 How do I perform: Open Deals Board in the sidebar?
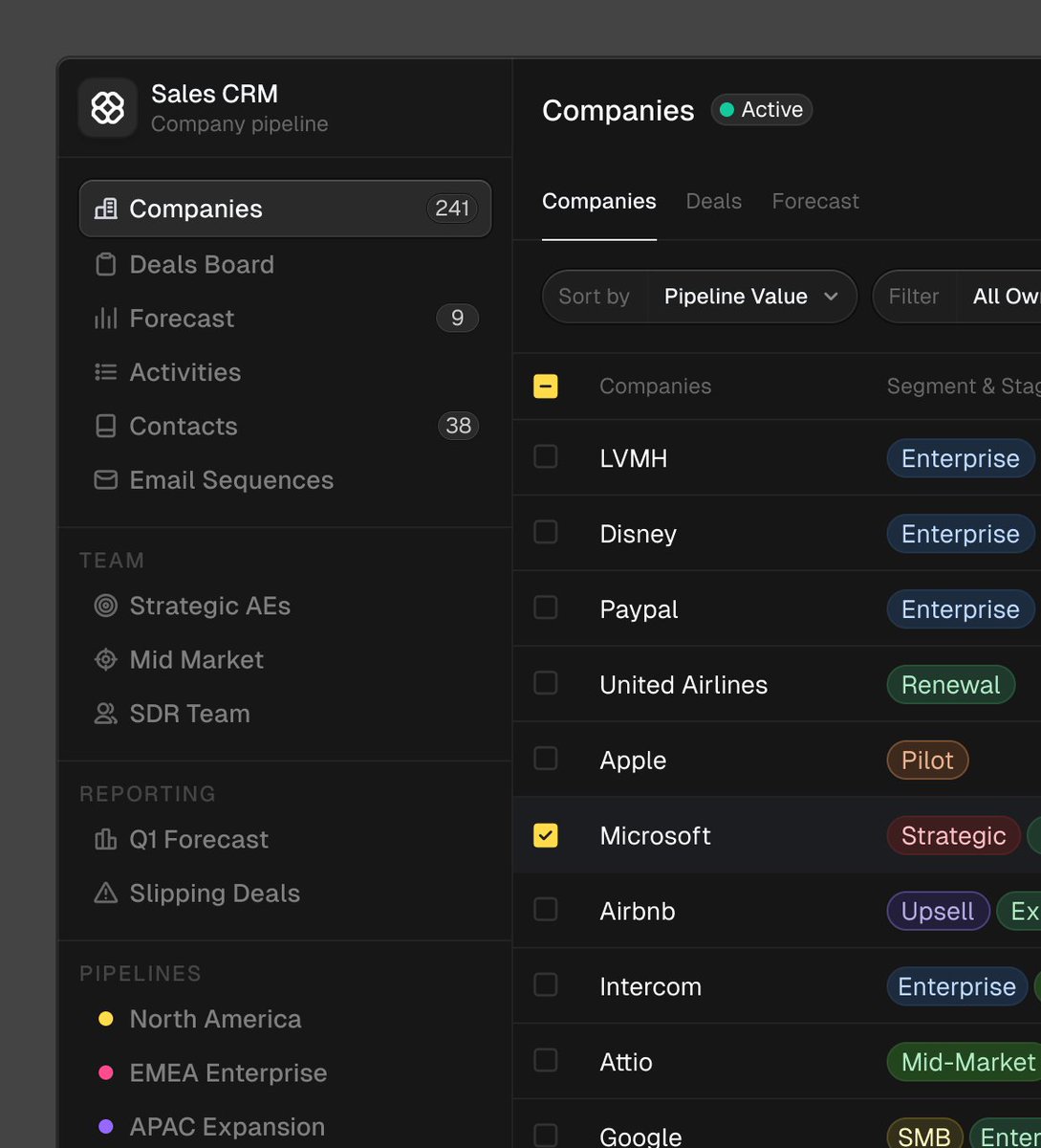click(285, 264)
